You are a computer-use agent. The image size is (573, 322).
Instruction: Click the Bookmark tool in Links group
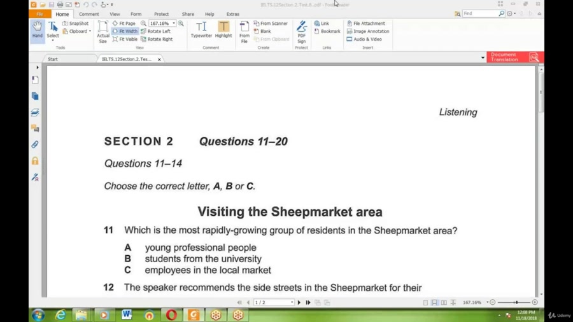[327, 31]
